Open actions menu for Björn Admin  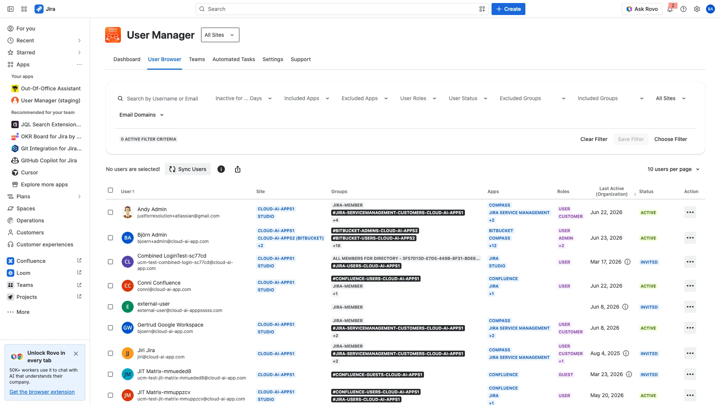click(x=690, y=238)
